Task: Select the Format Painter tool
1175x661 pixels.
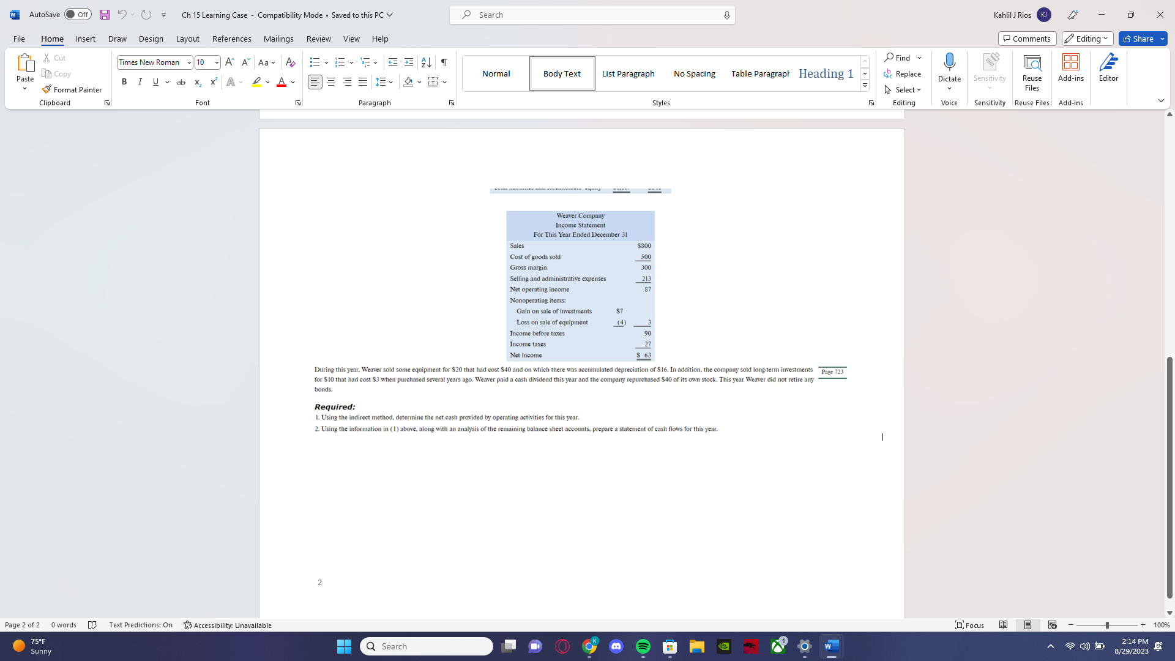Action: click(72, 89)
